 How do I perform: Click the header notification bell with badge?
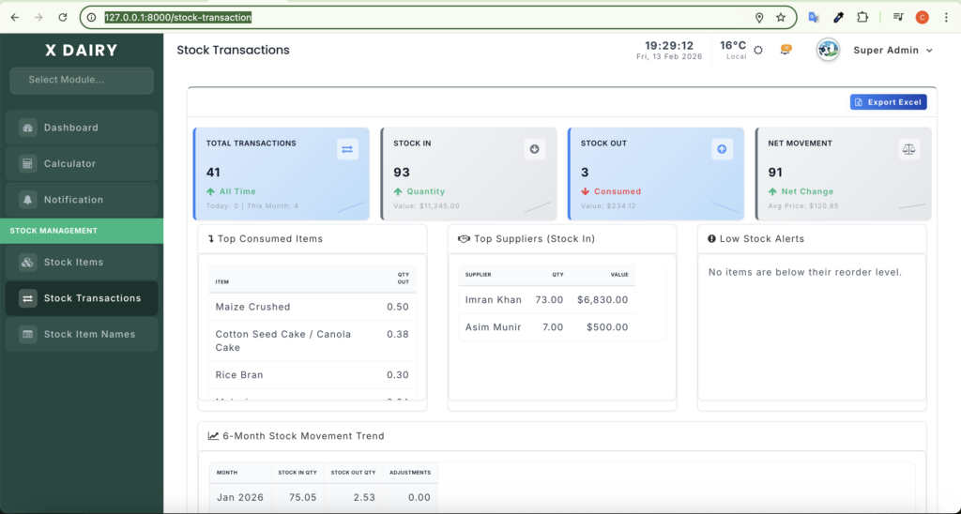click(786, 50)
